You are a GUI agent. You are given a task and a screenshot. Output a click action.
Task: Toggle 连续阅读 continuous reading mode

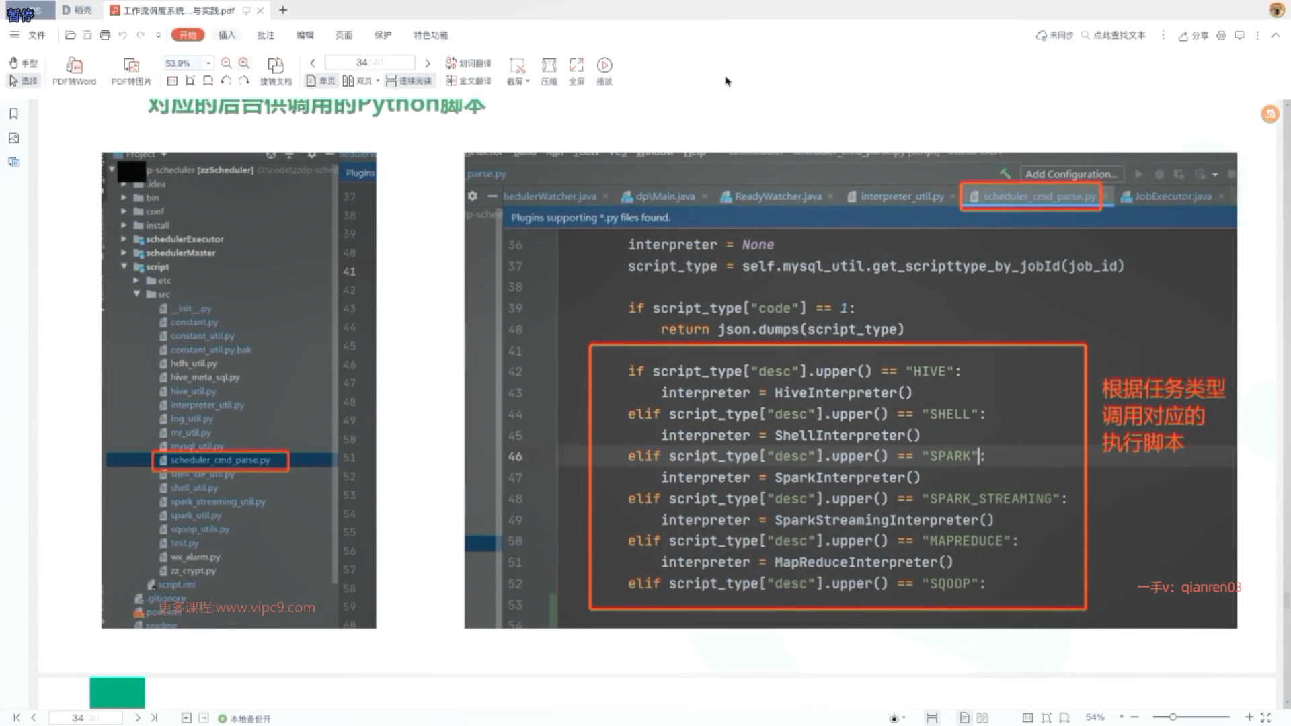click(x=409, y=81)
